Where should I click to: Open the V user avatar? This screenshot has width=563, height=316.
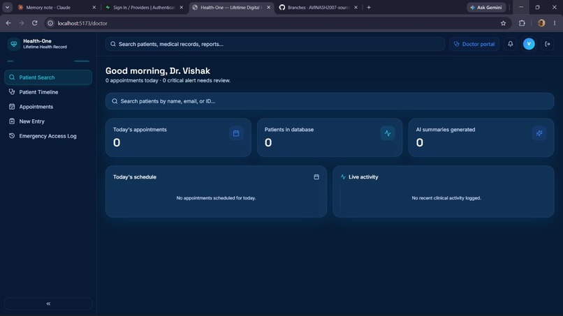point(529,44)
